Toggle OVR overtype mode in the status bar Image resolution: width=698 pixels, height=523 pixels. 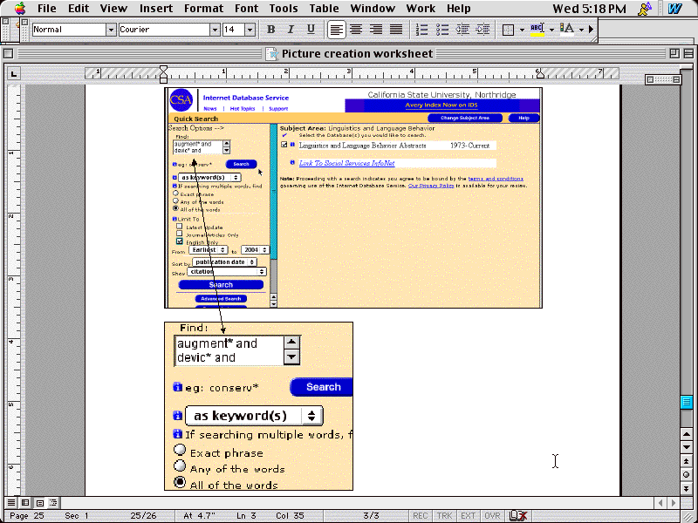point(492,516)
